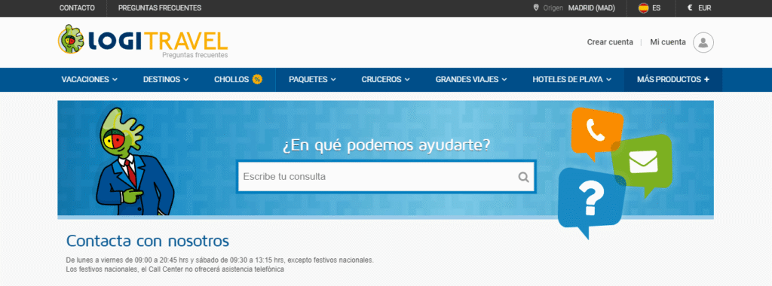Click the origin location pin icon
Viewport: 772px width, 286px height.
536,8
